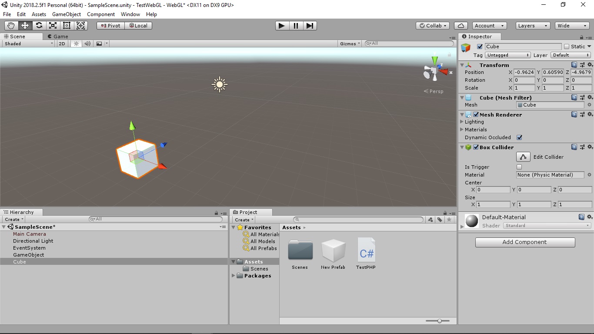Open the Default-Material gear menu
The width and height of the screenshot is (594, 334).
(590, 217)
